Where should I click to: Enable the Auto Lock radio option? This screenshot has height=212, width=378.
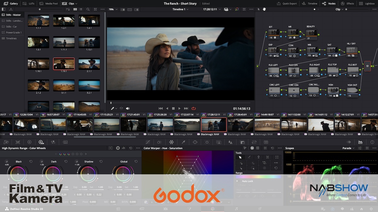[x=237, y=181]
